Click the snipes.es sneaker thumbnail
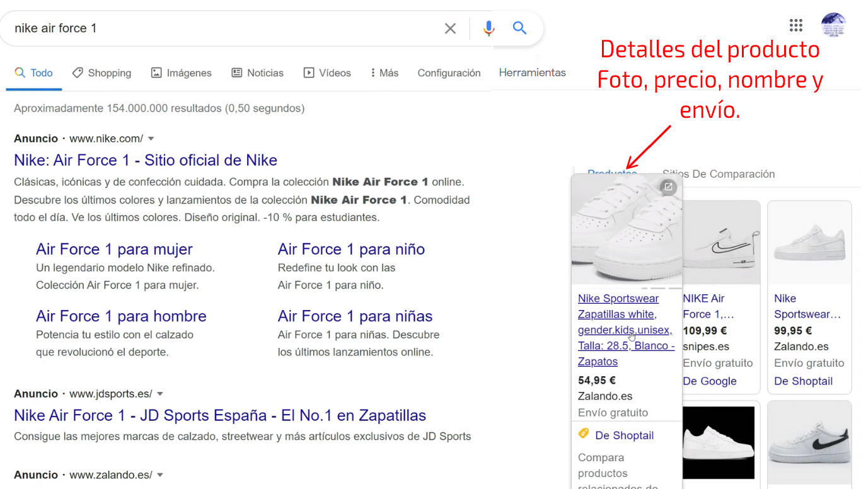The image size is (861, 489). pyautogui.click(x=720, y=243)
